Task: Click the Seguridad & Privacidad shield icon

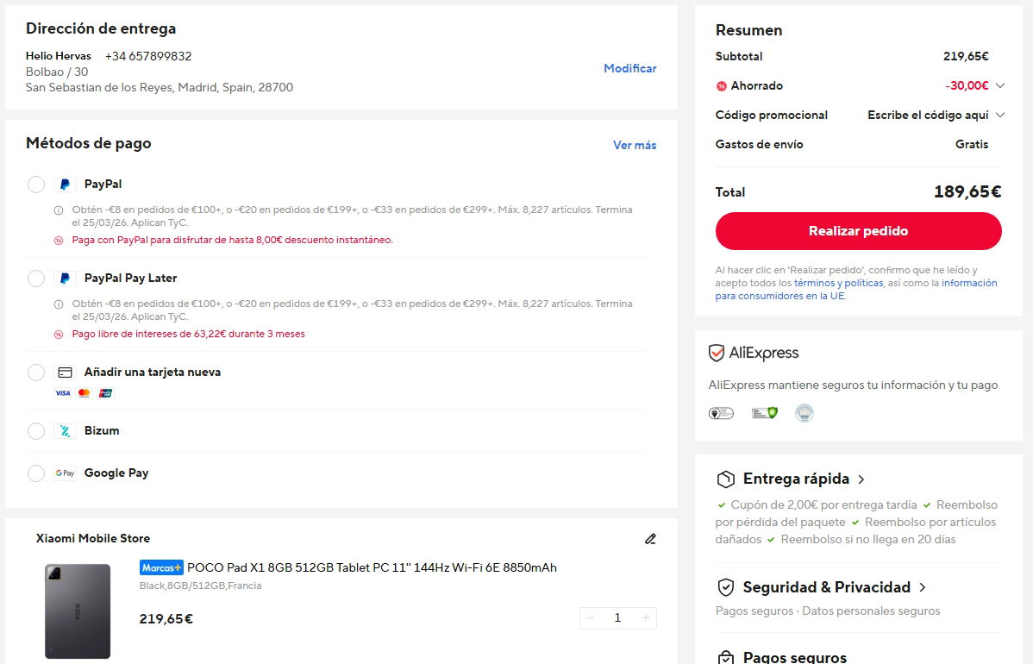Action: pyautogui.click(x=726, y=587)
